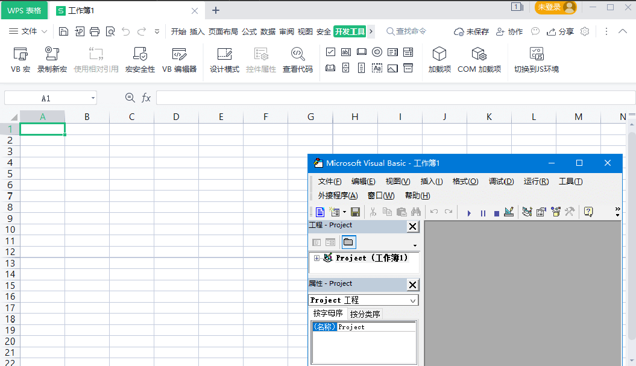Click the 未保存 cloud status button
Image resolution: width=636 pixels, height=366 pixels.
(471, 31)
